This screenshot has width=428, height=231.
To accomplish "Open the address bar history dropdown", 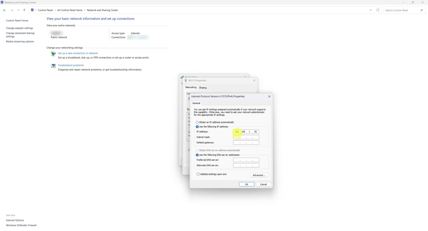I will pyautogui.click(x=370, y=10).
